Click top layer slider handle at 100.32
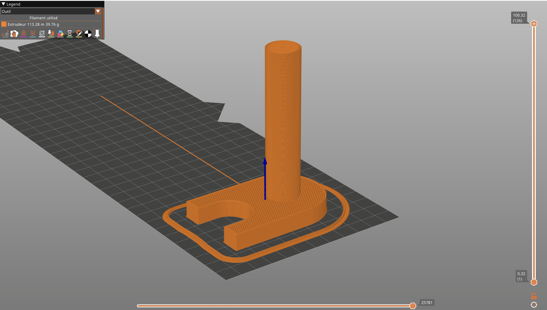This screenshot has width=547, height=310. tap(534, 24)
